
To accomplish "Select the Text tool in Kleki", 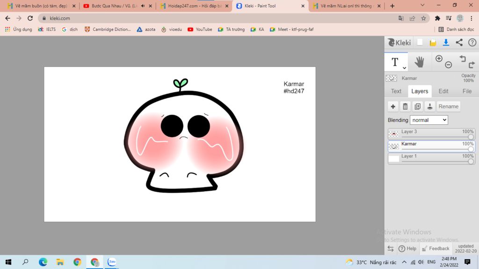I will [x=395, y=62].
